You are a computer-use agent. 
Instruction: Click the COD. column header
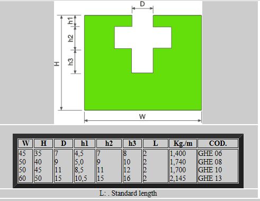pos(218,143)
